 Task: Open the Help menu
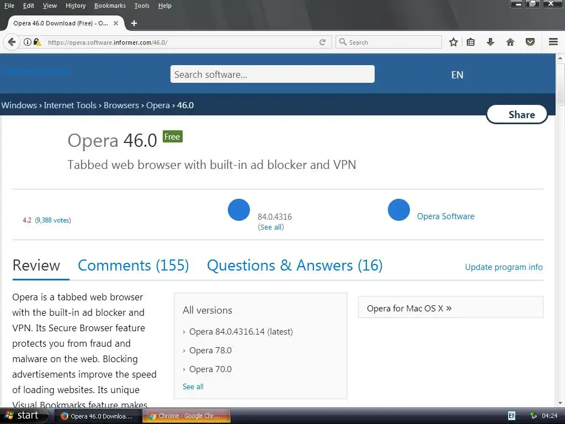pos(164,6)
